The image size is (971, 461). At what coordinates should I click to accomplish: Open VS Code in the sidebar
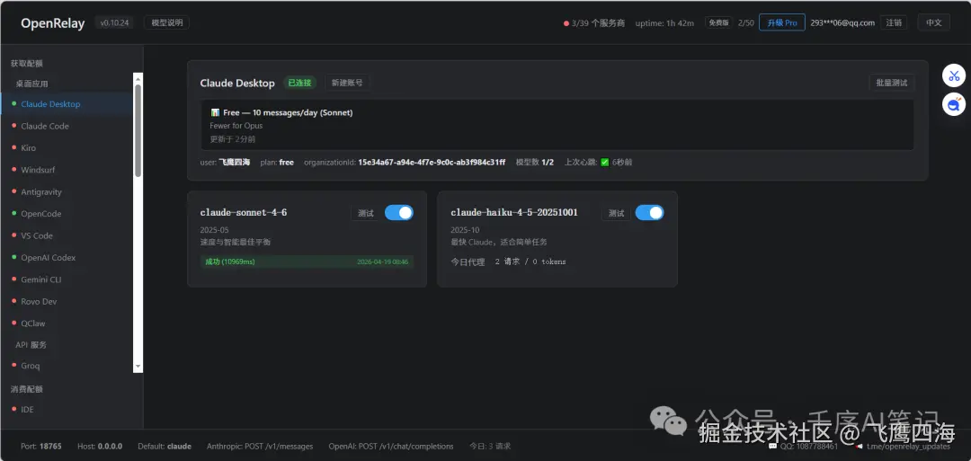(x=67, y=235)
